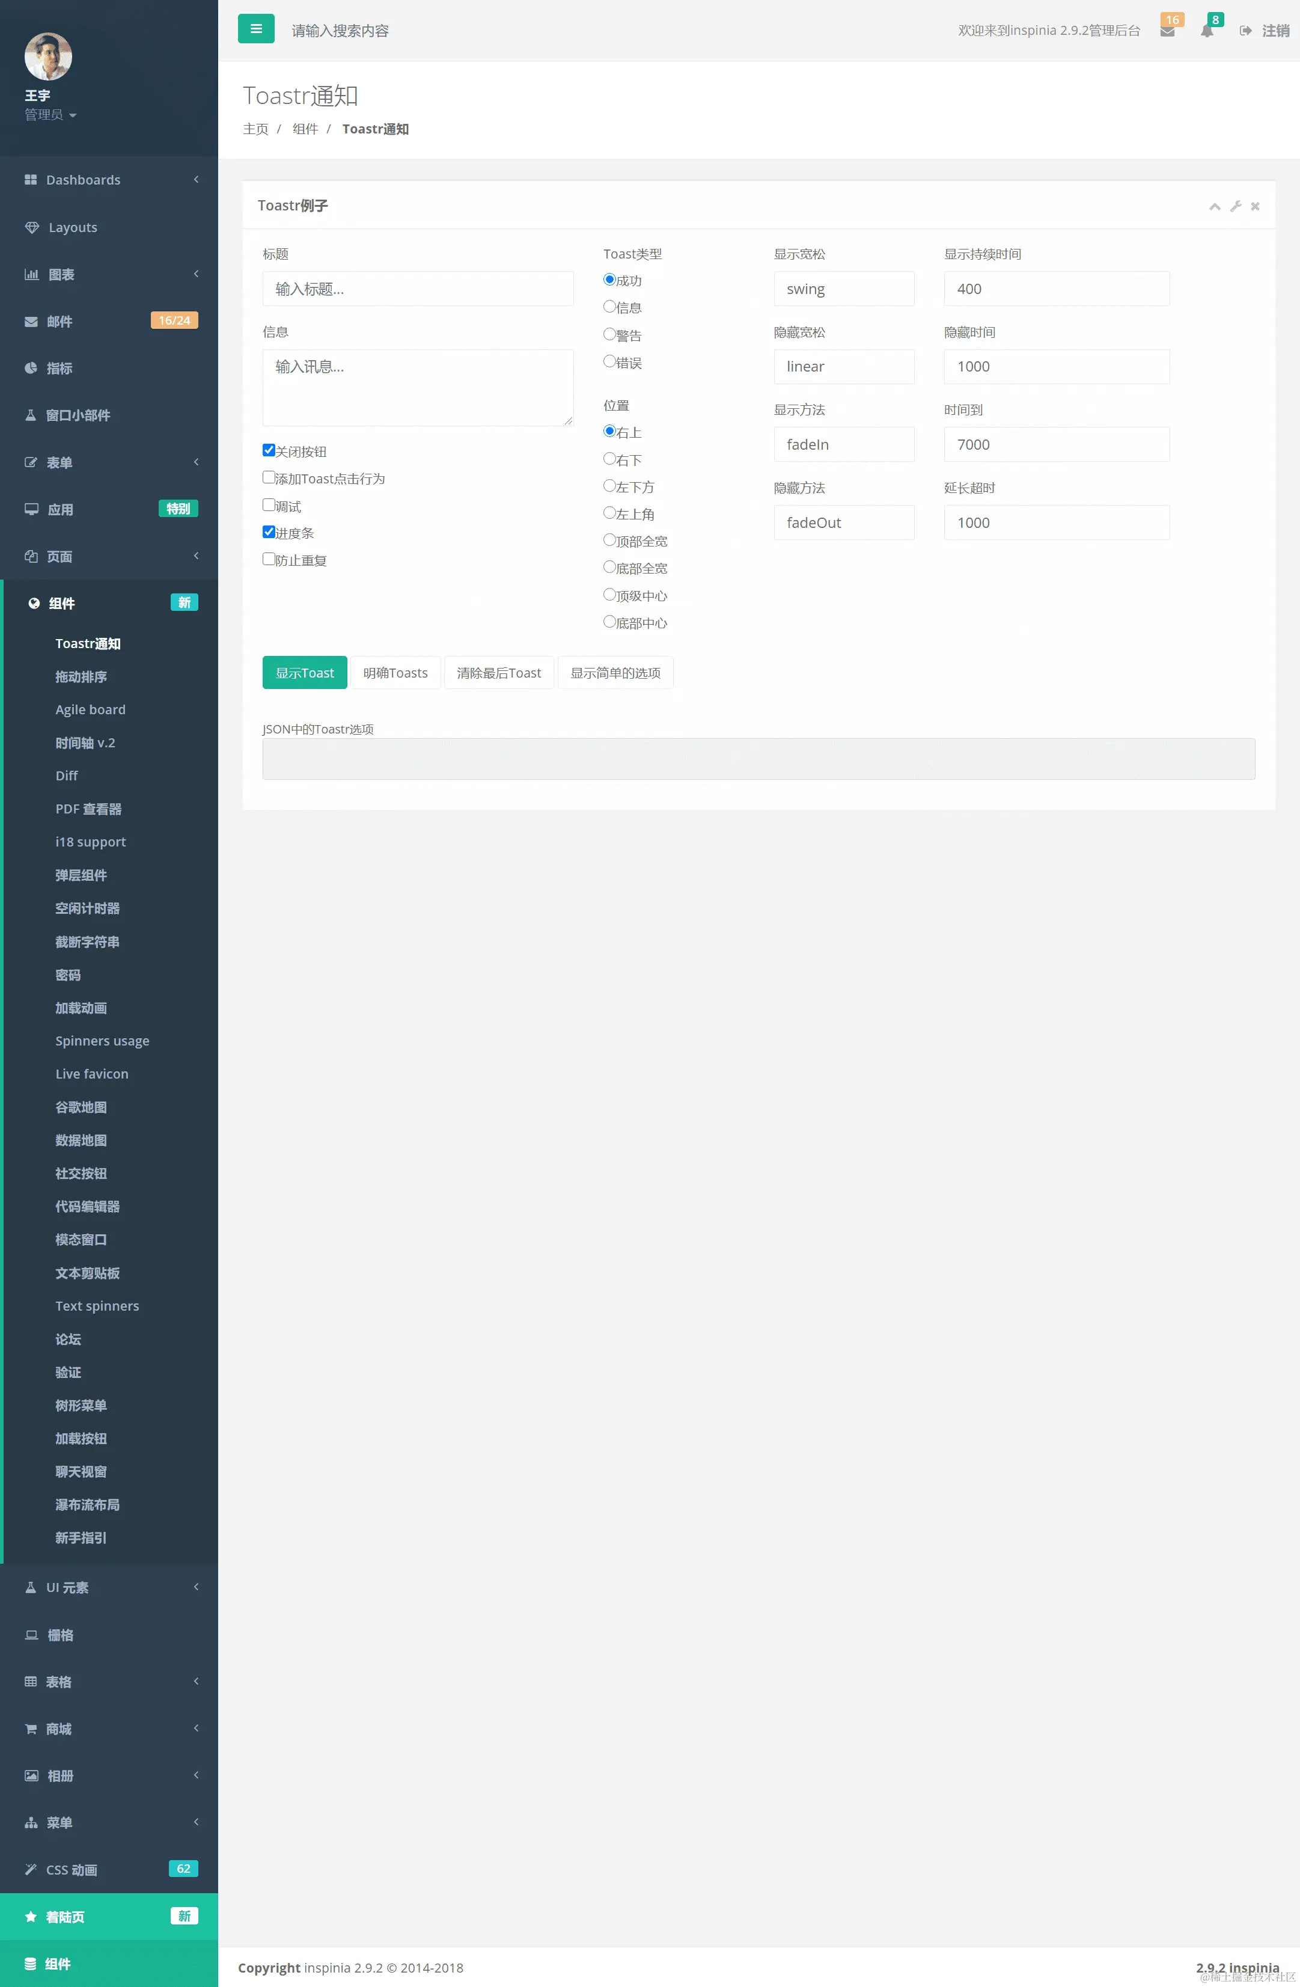This screenshot has height=1987, width=1300.
Task: Select the 警告 toast type radio
Action: point(609,334)
